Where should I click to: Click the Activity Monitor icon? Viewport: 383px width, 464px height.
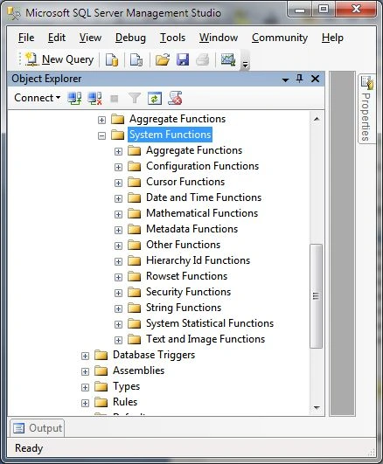point(227,59)
